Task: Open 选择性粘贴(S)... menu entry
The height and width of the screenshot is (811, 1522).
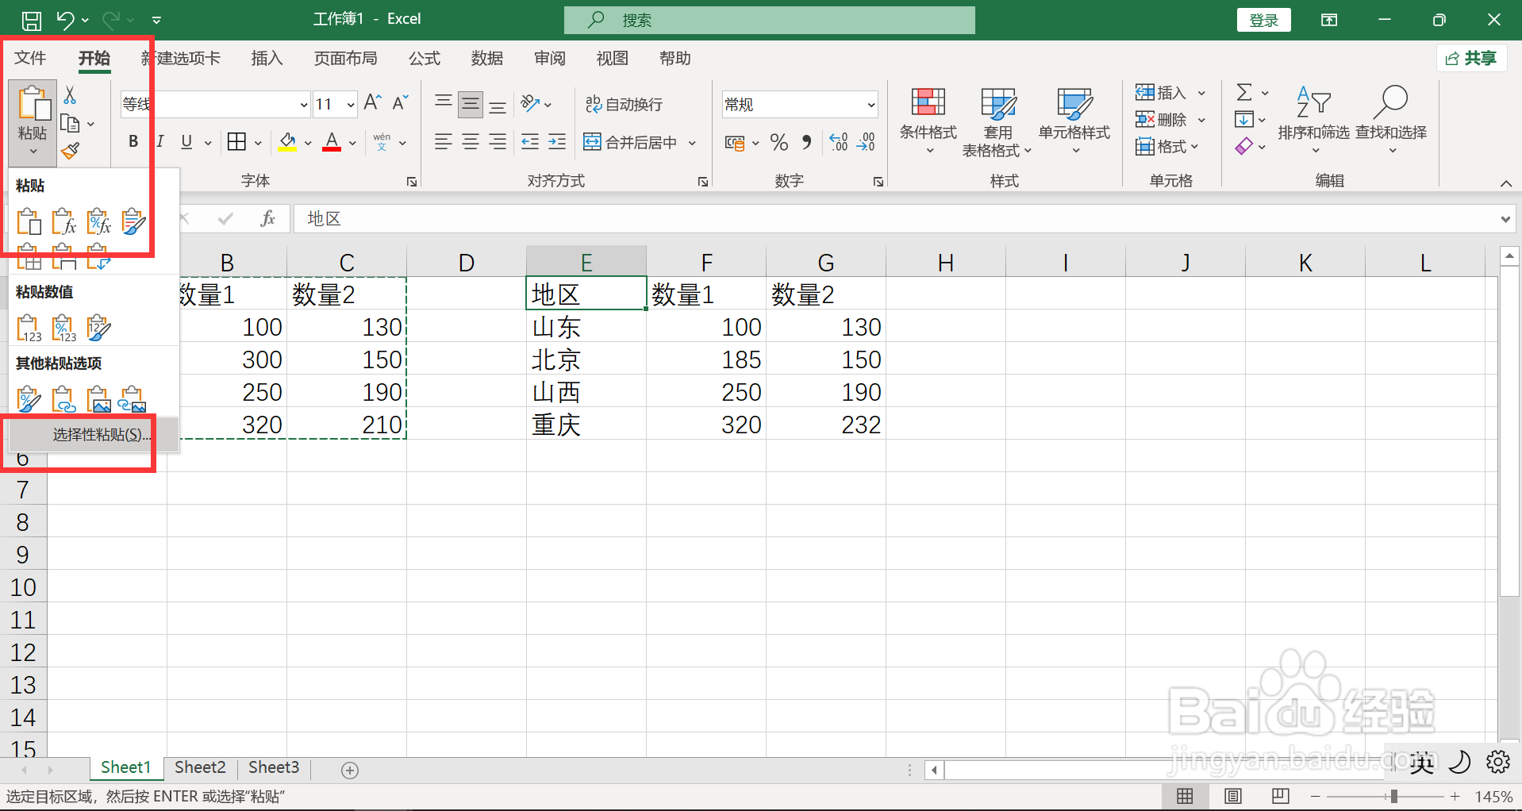Action: coord(94,435)
